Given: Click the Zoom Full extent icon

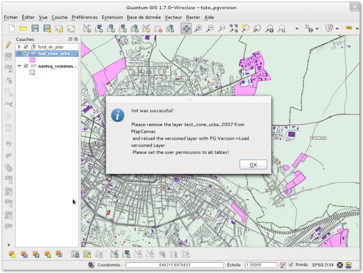Looking at the screenshot, I should tap(234, 29).
